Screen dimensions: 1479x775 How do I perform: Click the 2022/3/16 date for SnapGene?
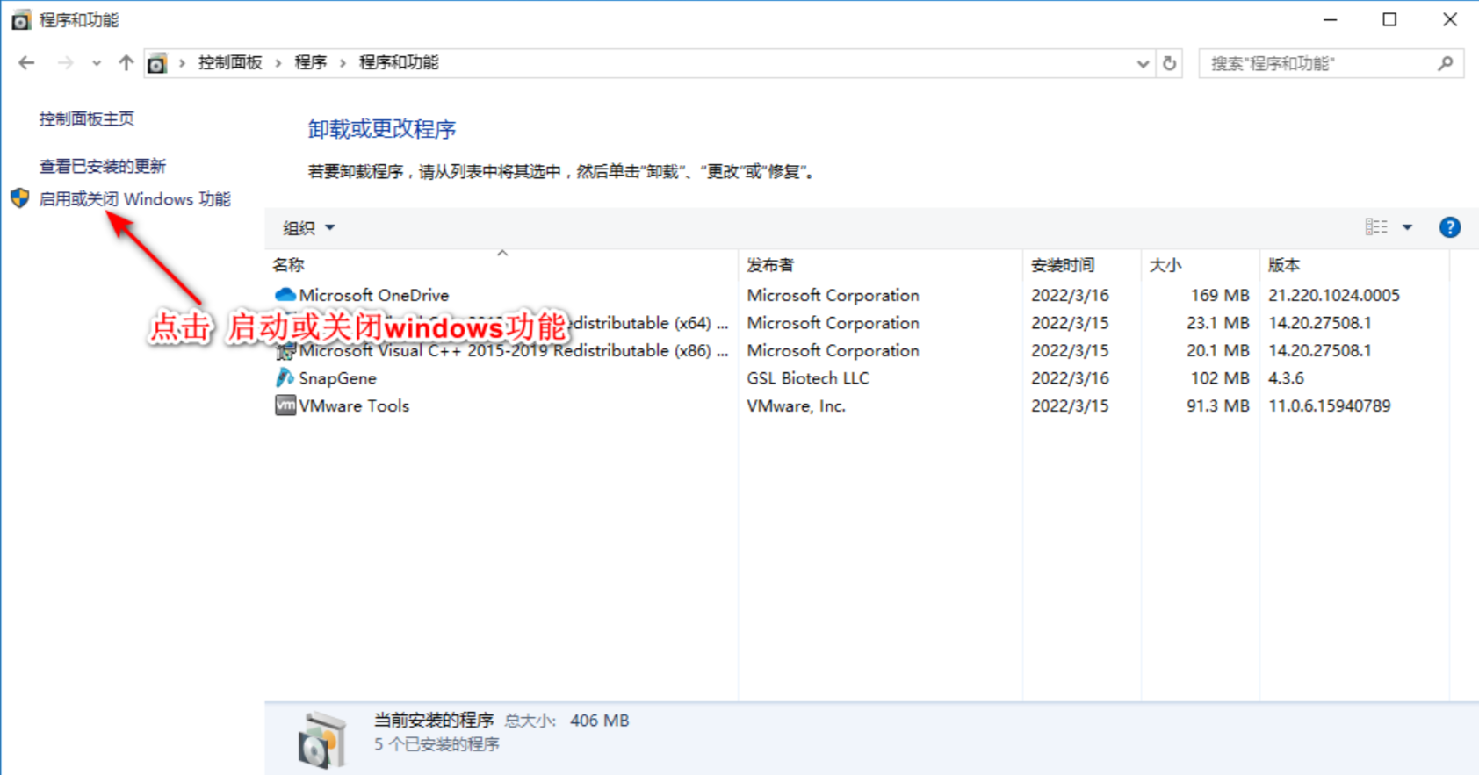click(x=1070, y=378)
